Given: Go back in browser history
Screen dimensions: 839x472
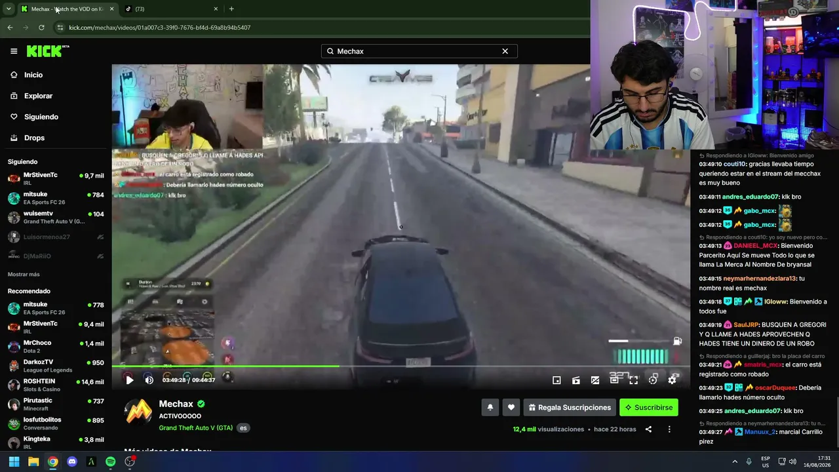Looking at the screenshot, I should pos(10,28).
